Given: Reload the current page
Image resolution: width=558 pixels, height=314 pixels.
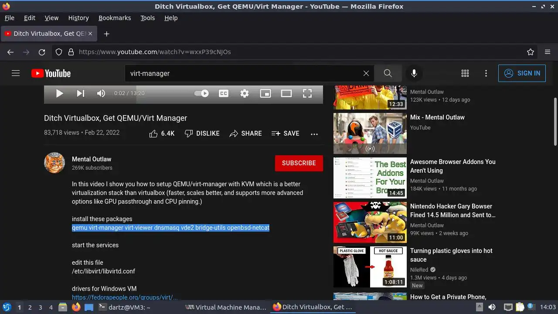Looking at the screenshot, I should [x=42, y=52].
